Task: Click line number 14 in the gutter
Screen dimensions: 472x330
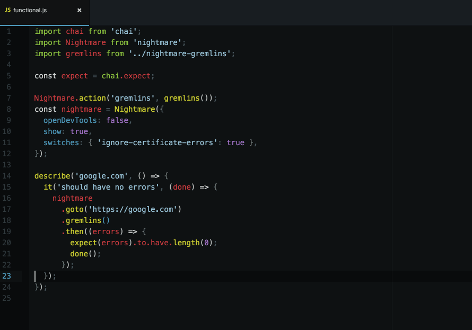Action: tap(8, 176)
